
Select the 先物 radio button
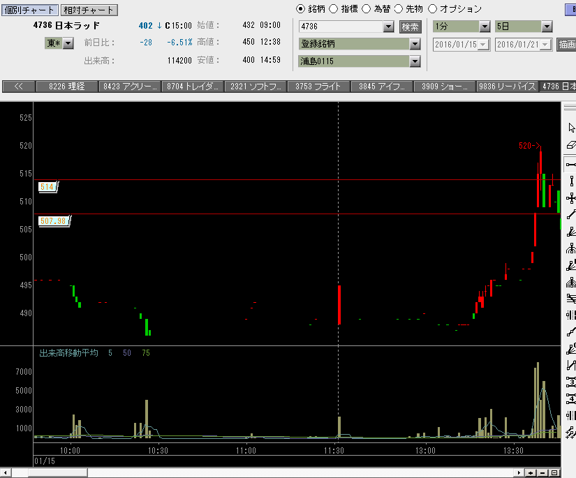point(399,9)
